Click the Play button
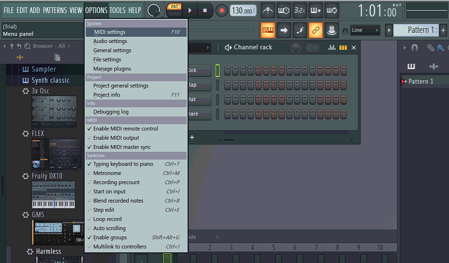This screenshot has height=263, width=449. coord(189,11)
